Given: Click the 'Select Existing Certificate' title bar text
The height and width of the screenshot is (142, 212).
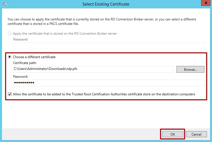Looking at the screenshot, I should 106,4.
